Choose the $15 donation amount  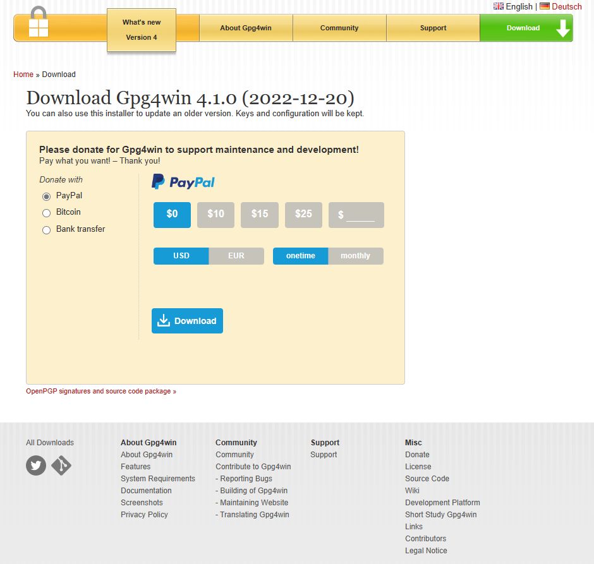260,215
